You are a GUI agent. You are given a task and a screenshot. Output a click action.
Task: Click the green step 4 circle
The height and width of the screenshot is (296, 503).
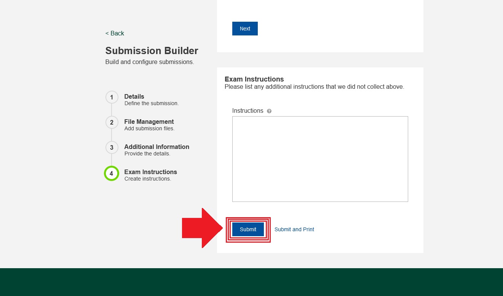tap(112, 173)
